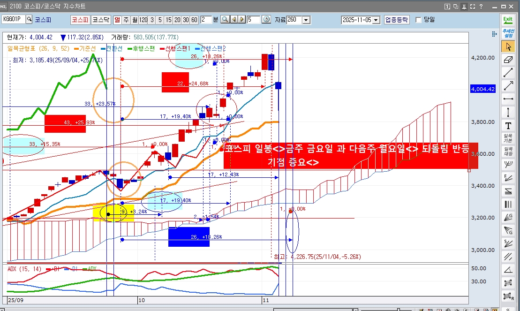Pick the diagonal trend line tool
This screenshot has height=311, width=520.
click(508, 73)
